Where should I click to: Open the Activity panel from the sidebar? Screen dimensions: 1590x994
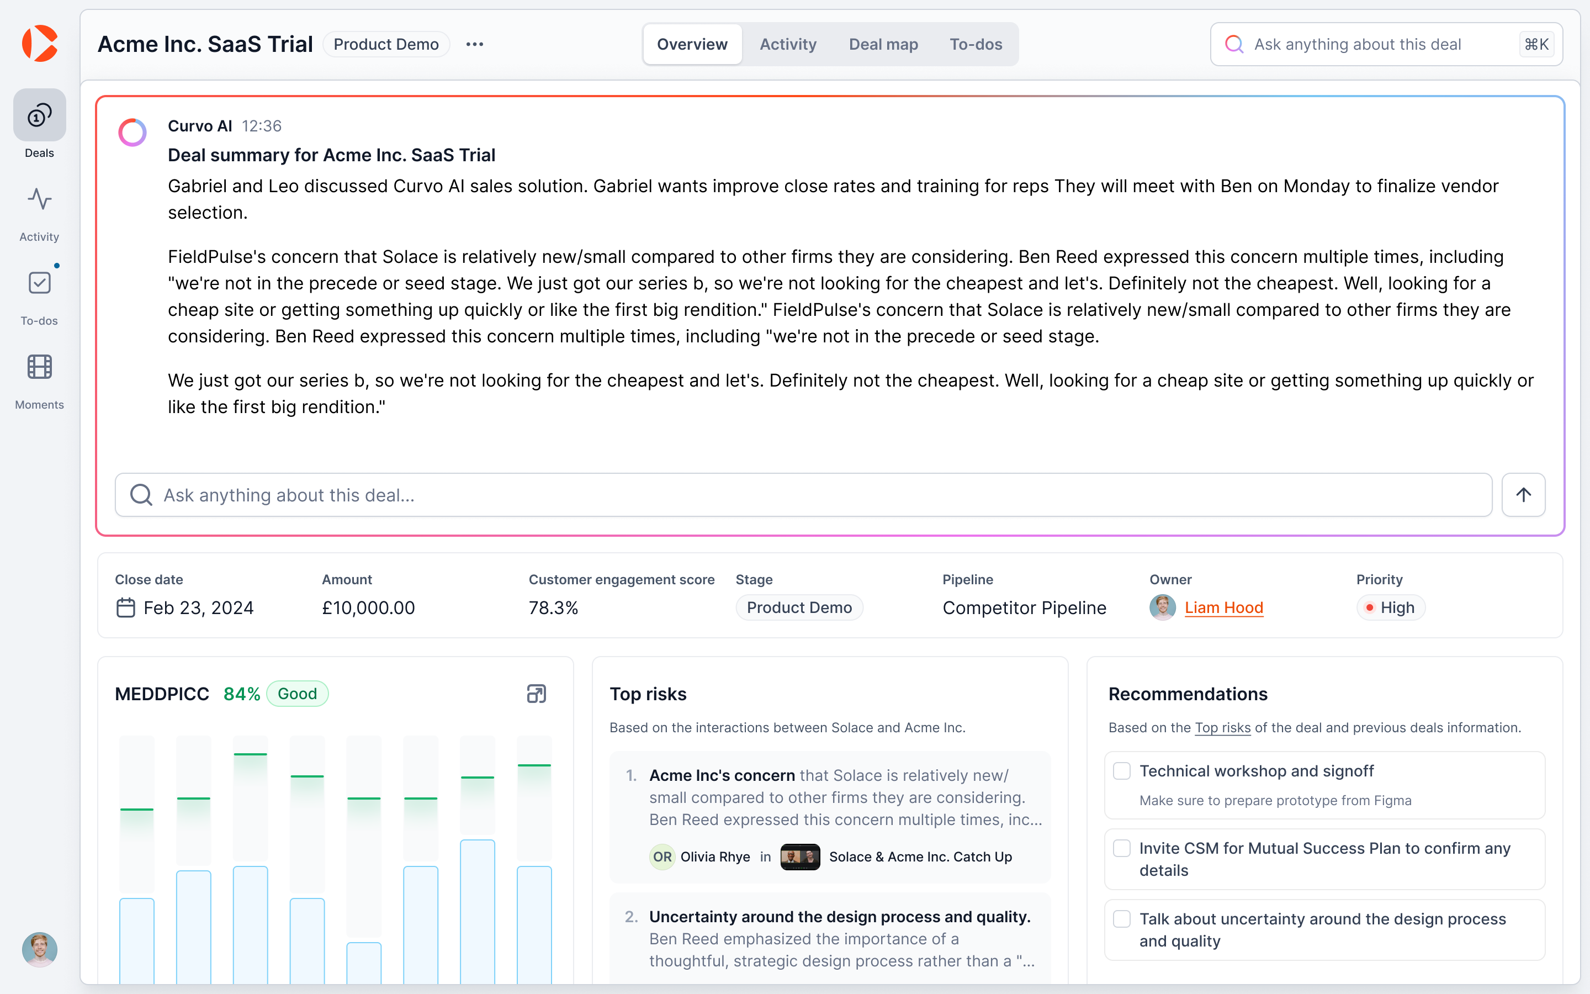coord(39,199)
